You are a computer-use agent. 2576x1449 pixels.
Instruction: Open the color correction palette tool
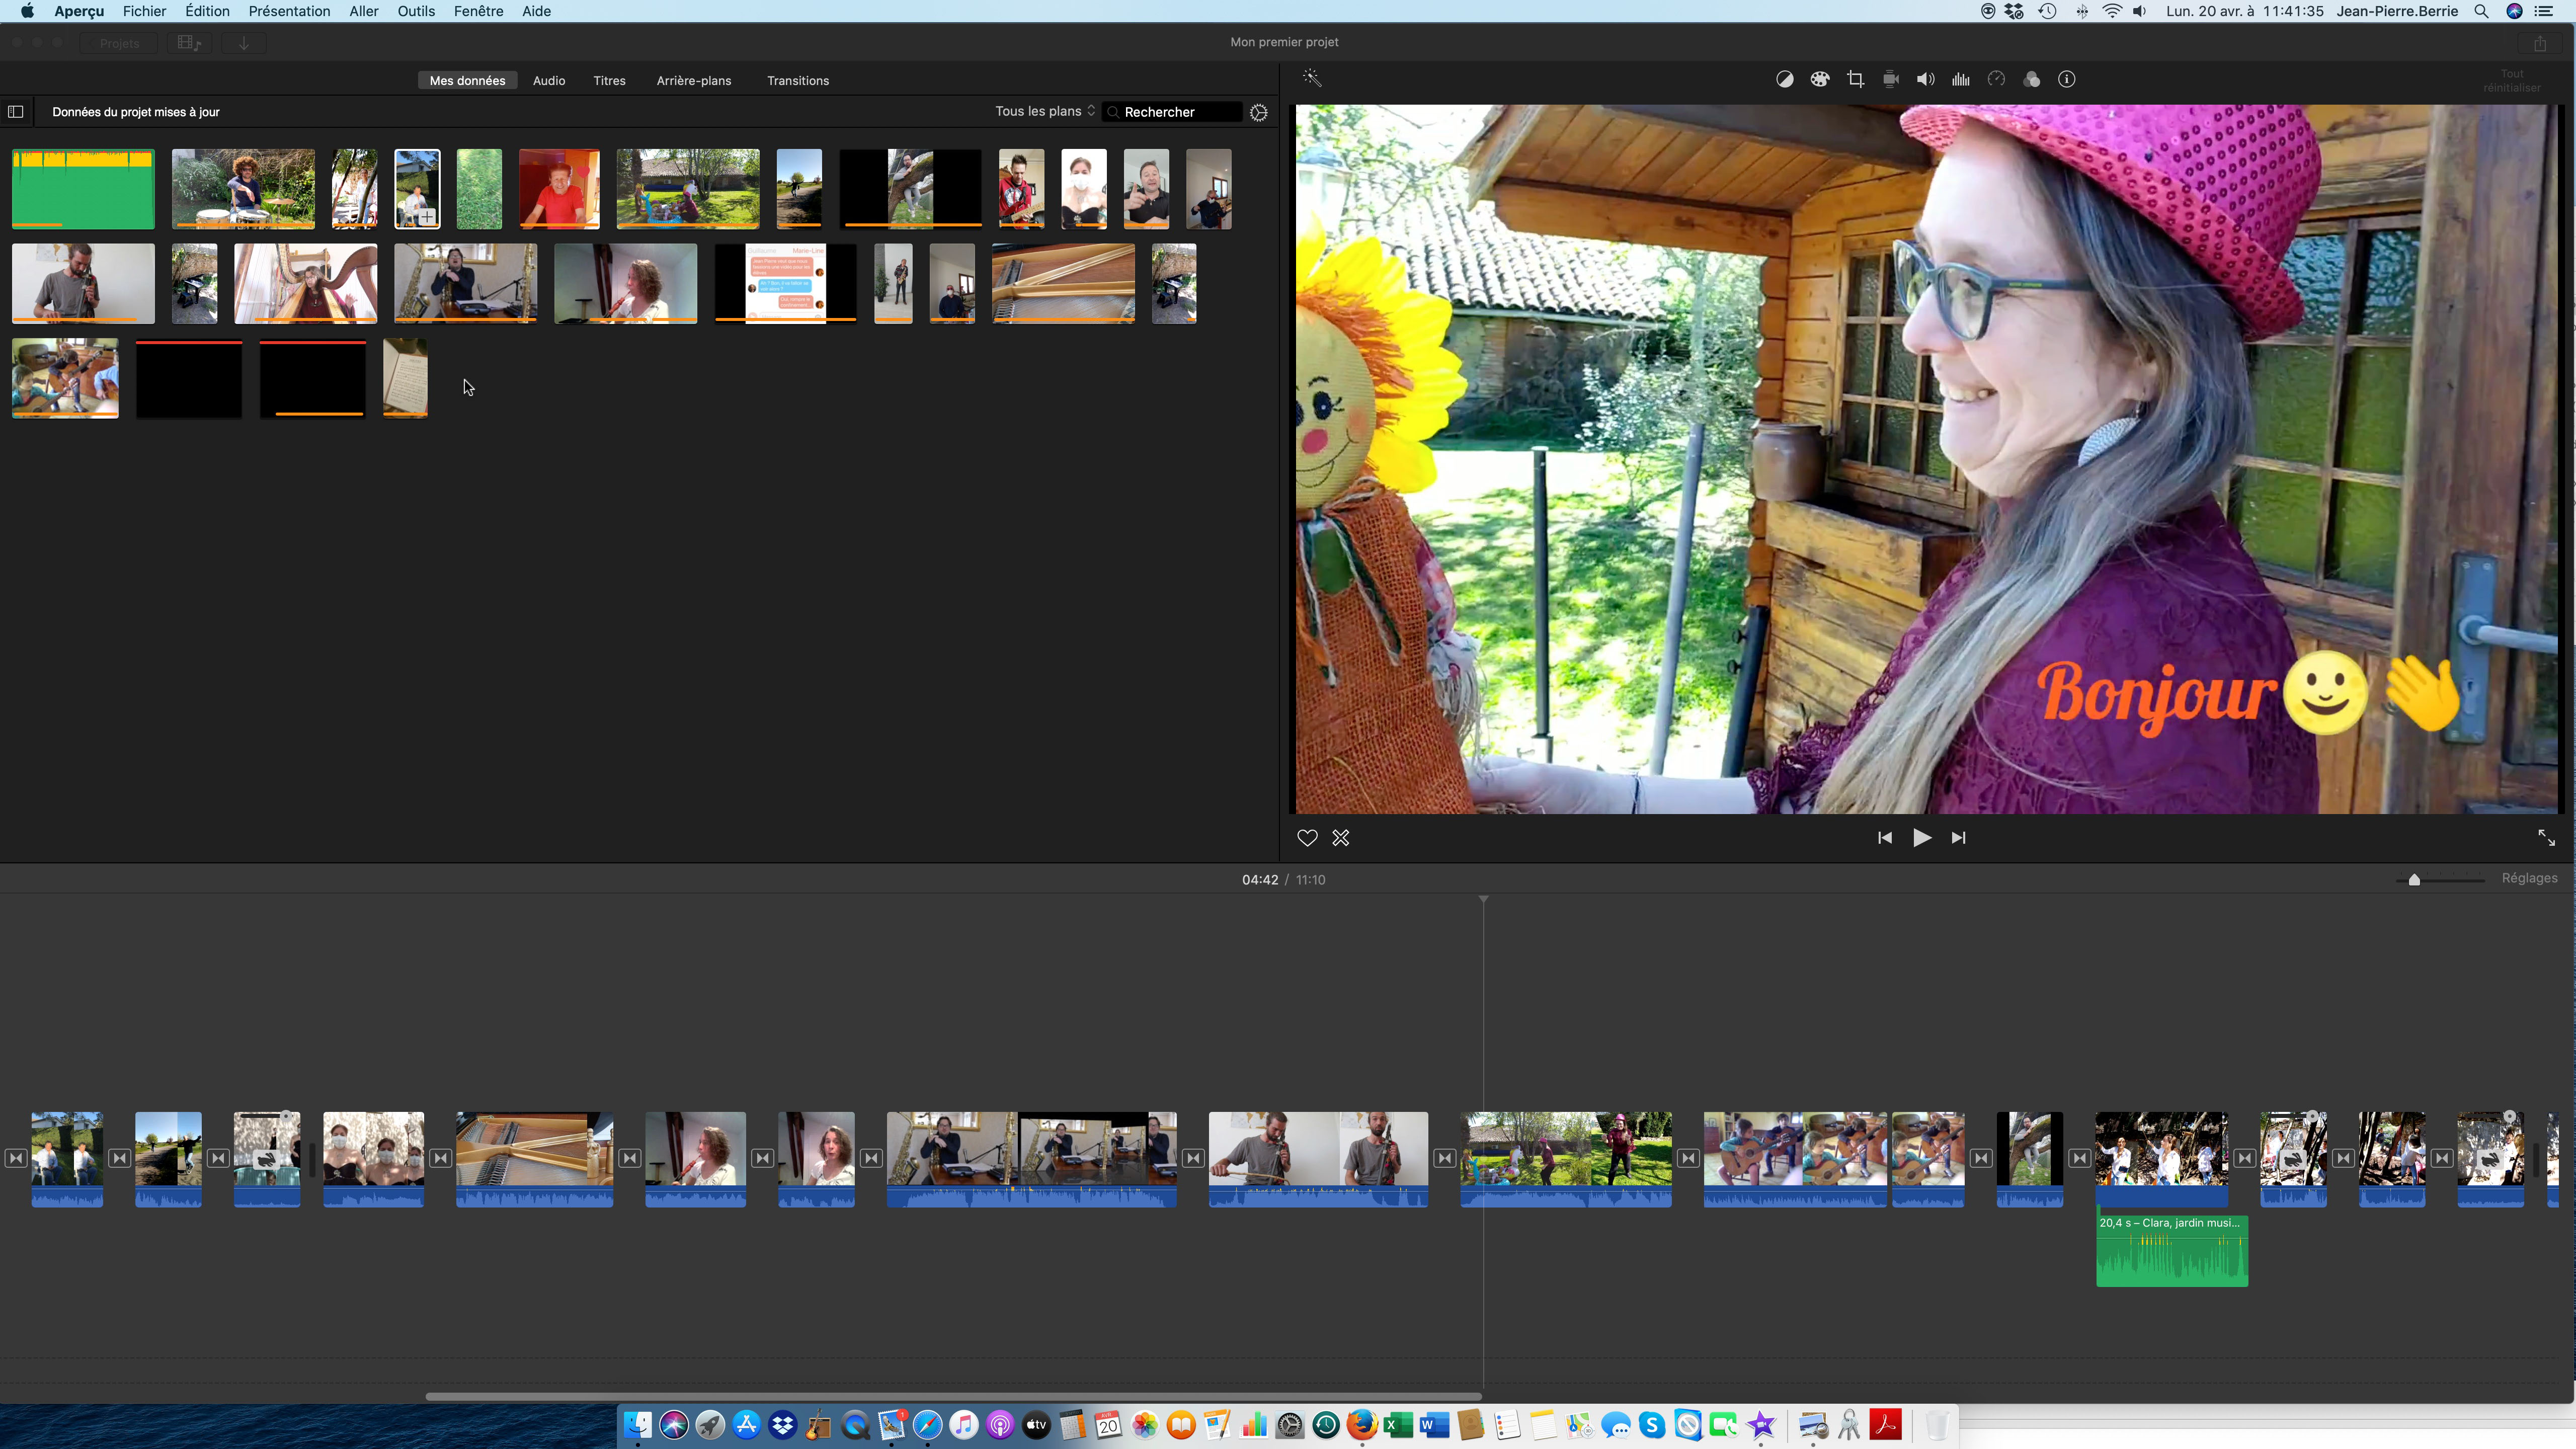[x=1820, y=79]
